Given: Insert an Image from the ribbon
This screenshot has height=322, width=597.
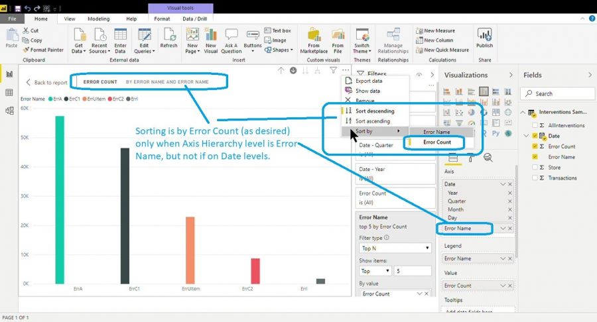Looking at the screenshot, I should coord(275,40).
